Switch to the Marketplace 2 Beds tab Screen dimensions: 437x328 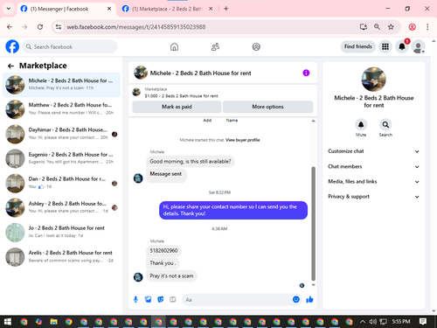(167, 9)
